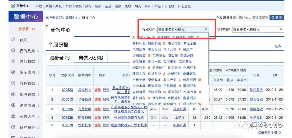Click the magnifier 查询 search button
This screenshot has width=292, height=138.
[277, 18]
